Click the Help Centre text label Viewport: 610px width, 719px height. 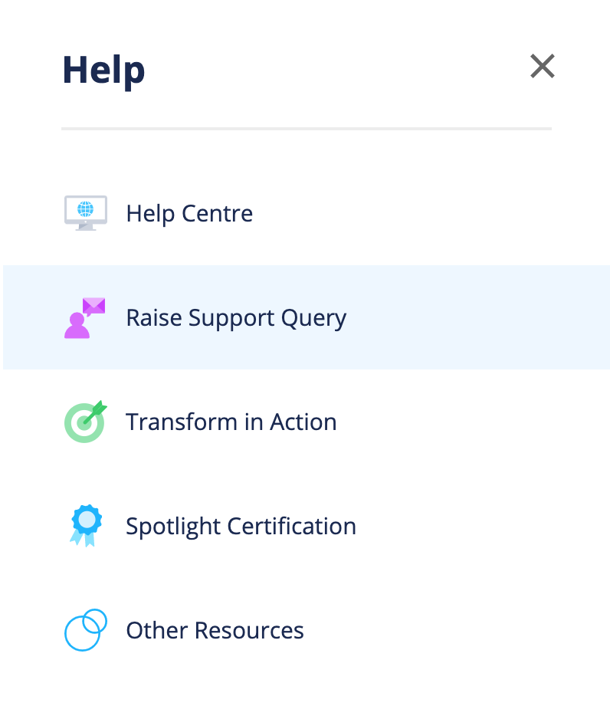[189, 213]
